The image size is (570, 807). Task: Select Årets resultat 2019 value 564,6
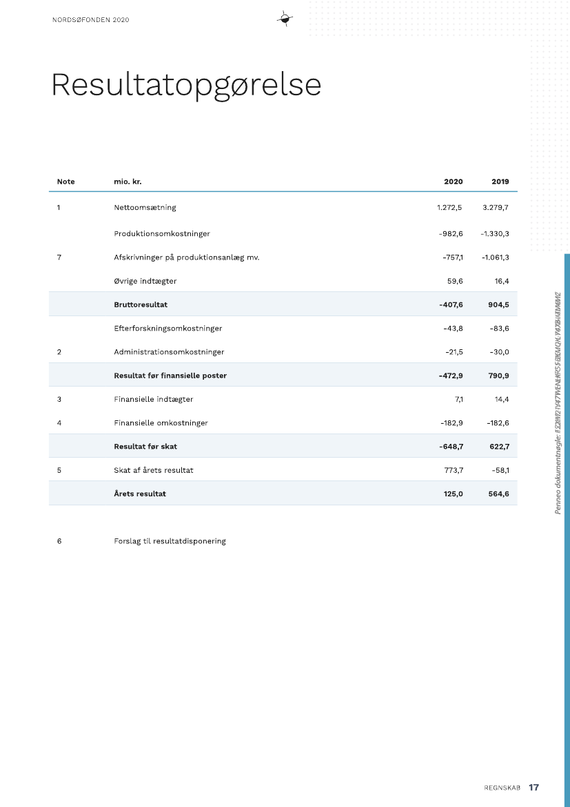point(498,494)
